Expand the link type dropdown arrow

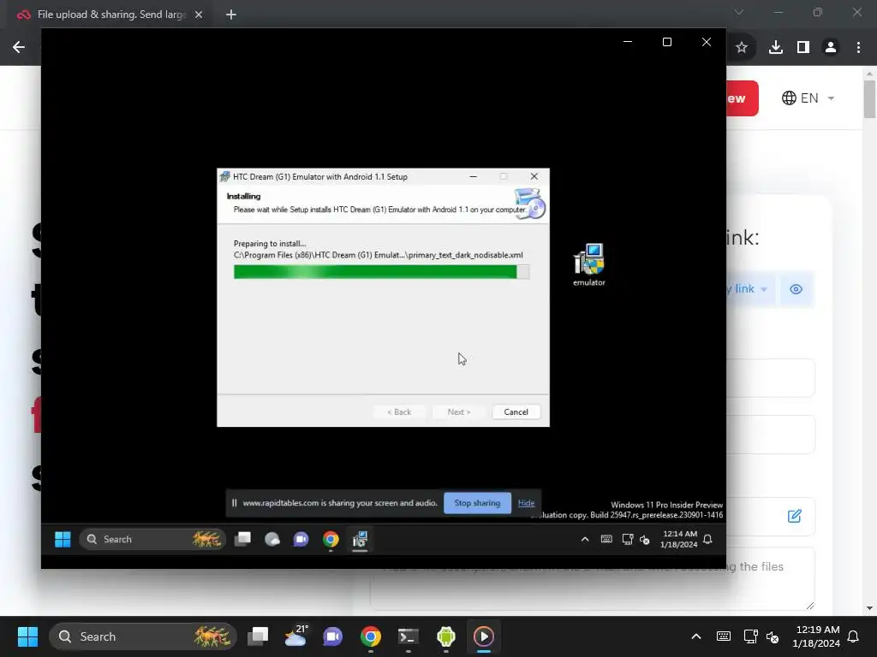(x=763, y=289)
